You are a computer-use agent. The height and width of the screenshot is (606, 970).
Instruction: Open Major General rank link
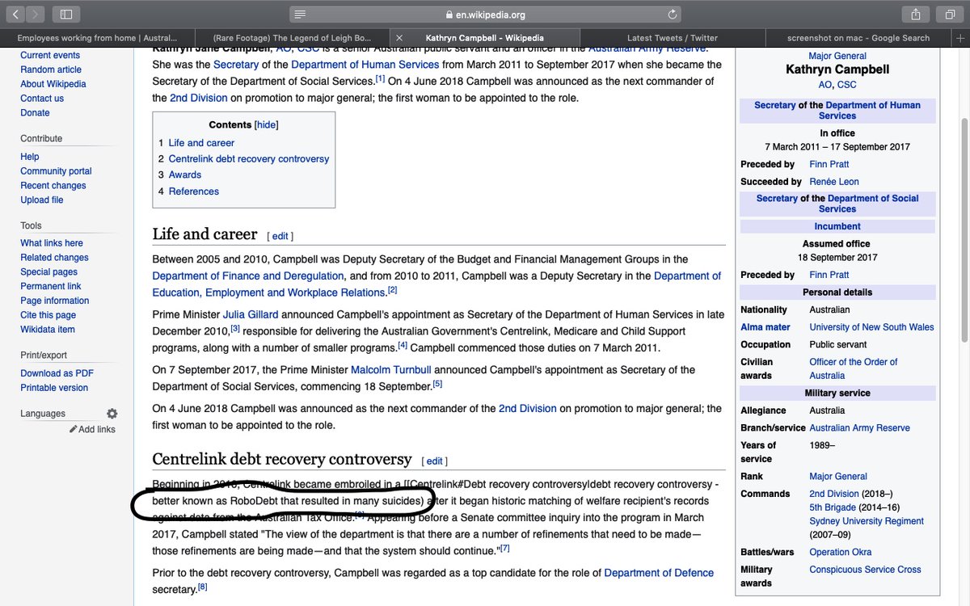click(x=838, y=477)
